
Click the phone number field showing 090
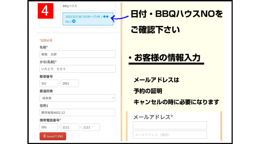point(49,127)
